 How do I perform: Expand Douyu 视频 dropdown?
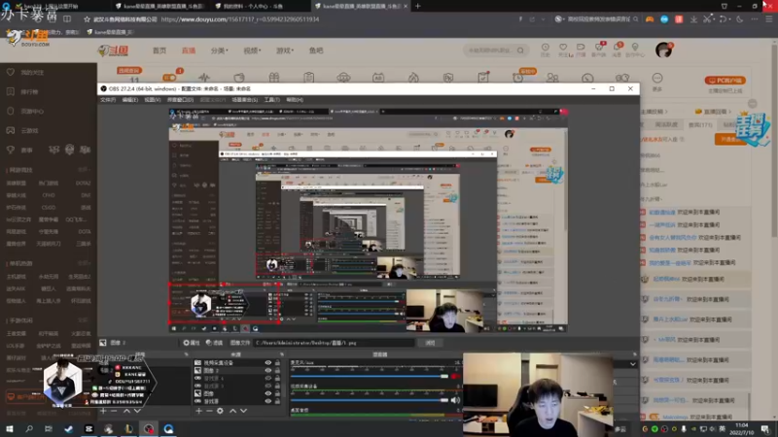[252, 50]
